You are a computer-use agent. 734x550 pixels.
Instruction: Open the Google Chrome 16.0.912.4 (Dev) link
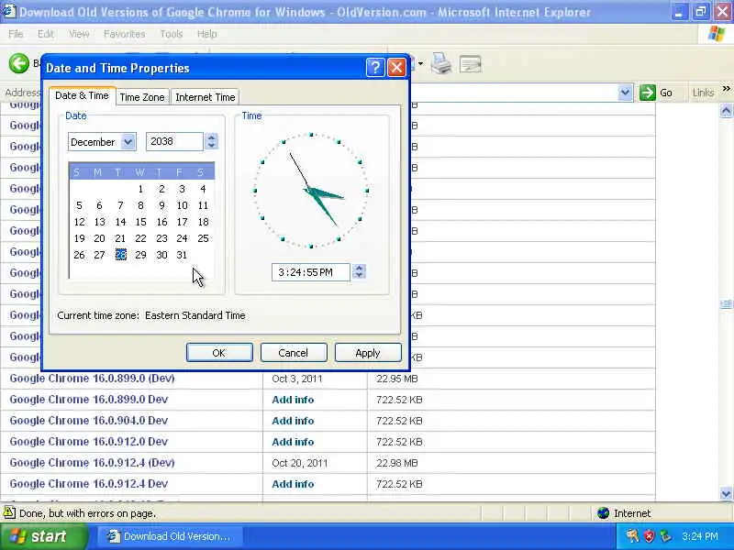point(92,463)
